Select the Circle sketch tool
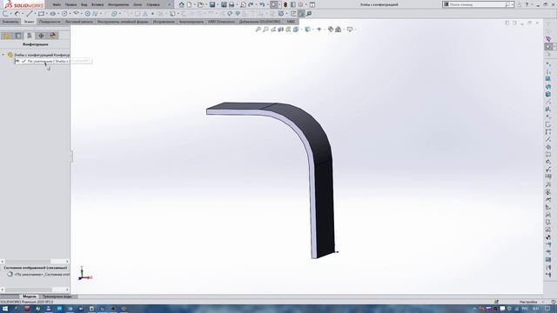Screen dimensions: 557x313 64,14
